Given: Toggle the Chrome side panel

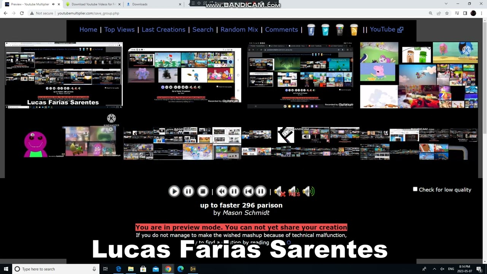Looking at the screenshot, I should pyautogui.click(x=465, y=13).
